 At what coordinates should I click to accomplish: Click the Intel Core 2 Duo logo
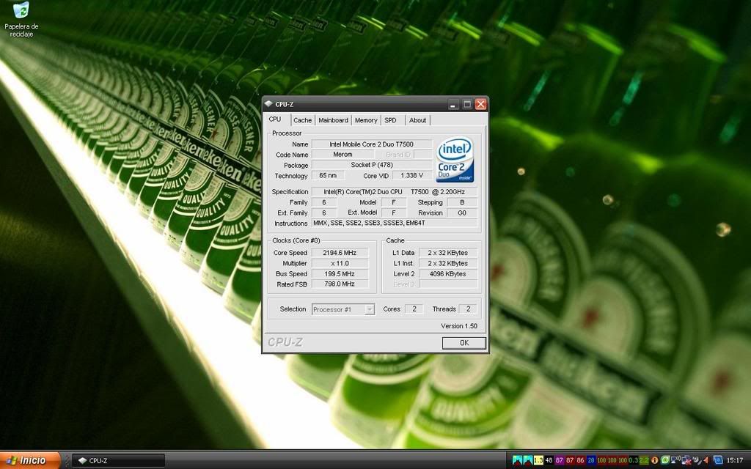pos(455,160)
